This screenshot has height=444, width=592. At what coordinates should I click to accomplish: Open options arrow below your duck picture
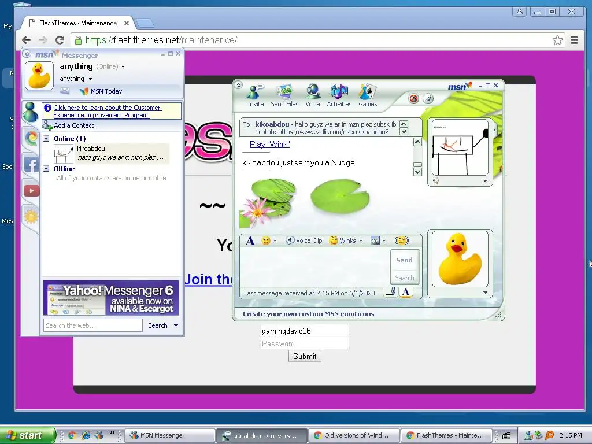click(x=485, y=293)
